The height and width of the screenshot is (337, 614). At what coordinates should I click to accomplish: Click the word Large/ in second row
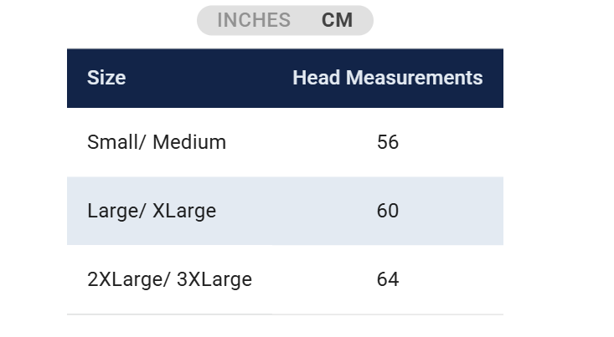point(116,211)
